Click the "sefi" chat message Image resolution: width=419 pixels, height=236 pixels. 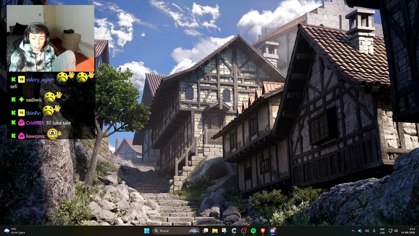click(x=14, y=87)
